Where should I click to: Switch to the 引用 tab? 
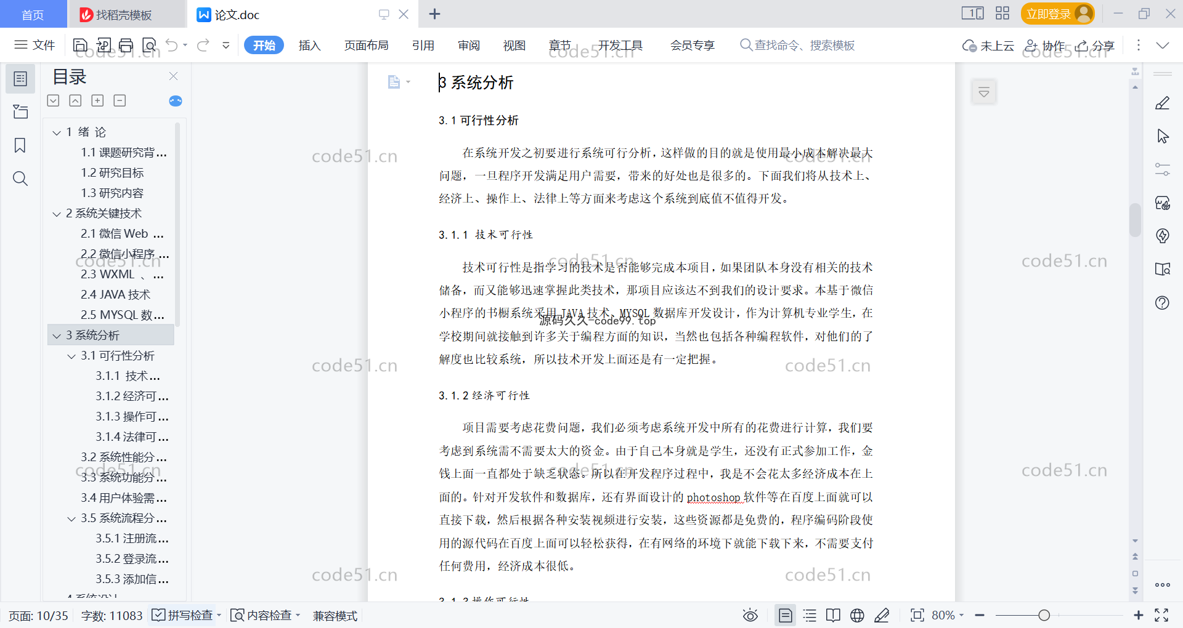pos(423,46)
